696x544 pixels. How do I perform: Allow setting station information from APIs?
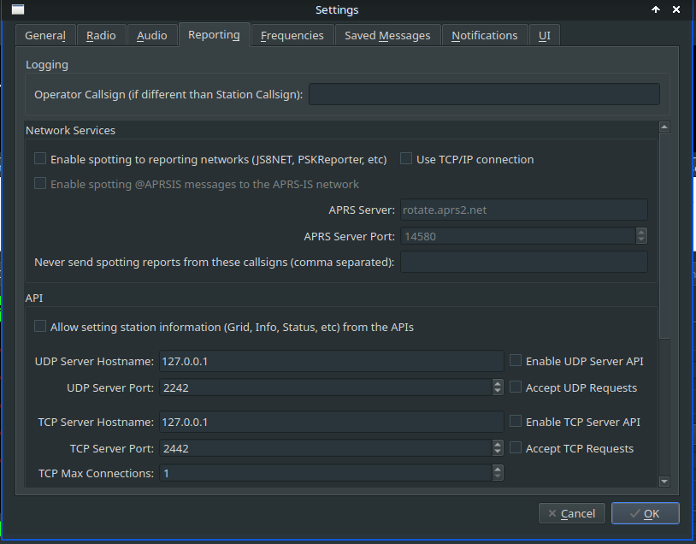(40, 327)
